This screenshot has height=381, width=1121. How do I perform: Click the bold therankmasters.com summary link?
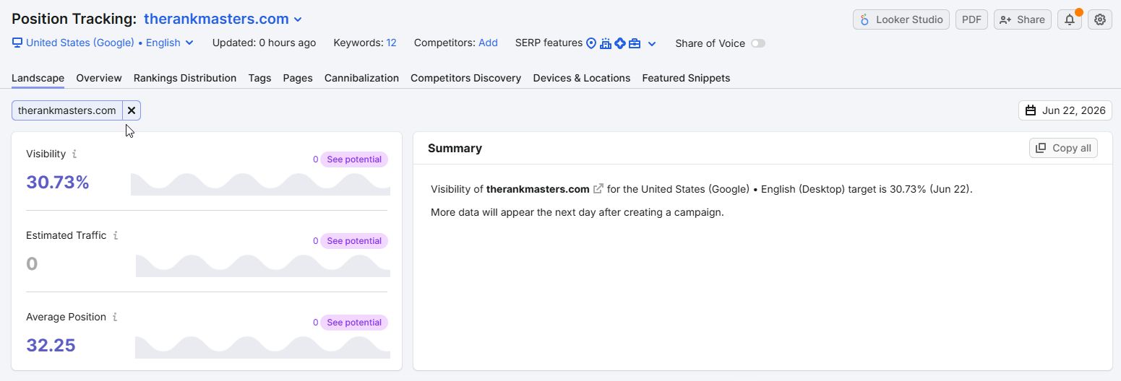tap(538, 189)
